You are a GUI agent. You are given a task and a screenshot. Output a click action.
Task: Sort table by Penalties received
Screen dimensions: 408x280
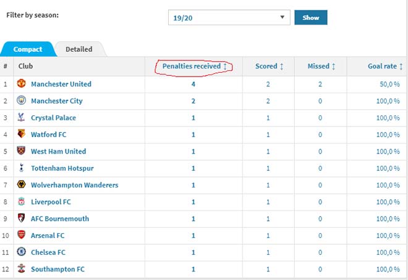[194, 66]
